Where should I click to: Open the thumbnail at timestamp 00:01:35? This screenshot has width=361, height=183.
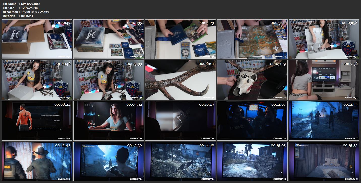(109, 39)
